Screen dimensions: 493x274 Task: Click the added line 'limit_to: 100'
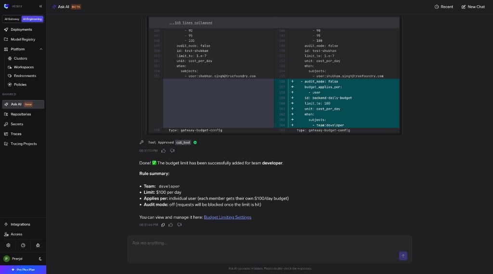click(x=317, y=103)
